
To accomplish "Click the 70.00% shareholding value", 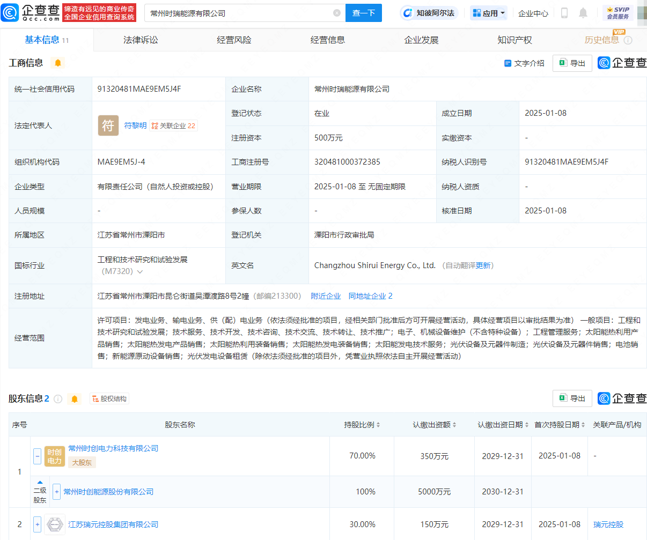I will 362,456.
